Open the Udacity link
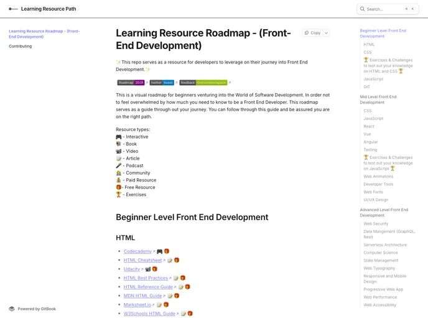The height and width of the screenshot is (318, 428). (131, 269)
